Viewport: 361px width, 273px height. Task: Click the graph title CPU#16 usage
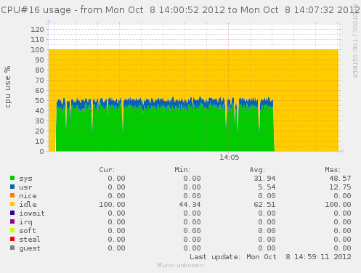[36, 10]
